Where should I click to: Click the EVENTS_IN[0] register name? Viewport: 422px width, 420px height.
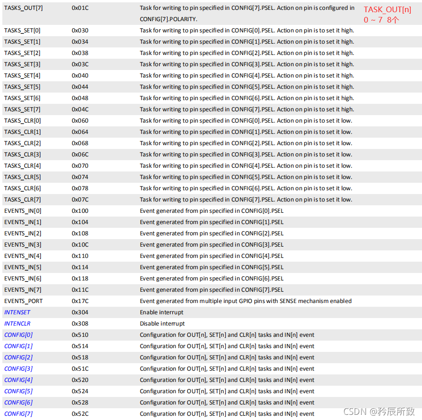(23, 211)
